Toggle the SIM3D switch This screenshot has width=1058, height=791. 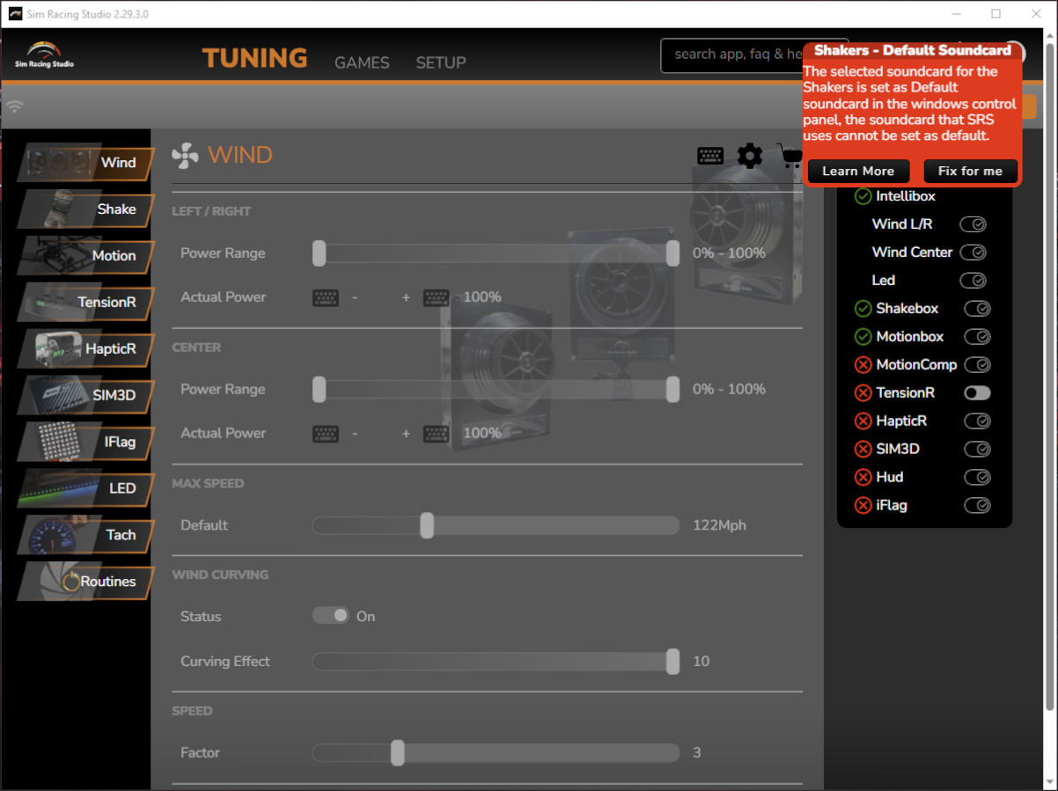click(977, 450)
